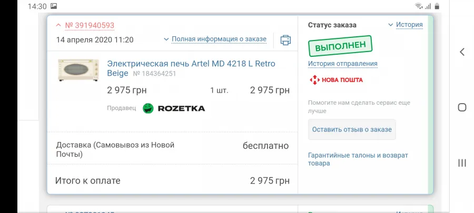Tap the cellular signal strength icon
The width and height of the screenshot is (474, 213).
pyautogui.click(x=428, y=6)
